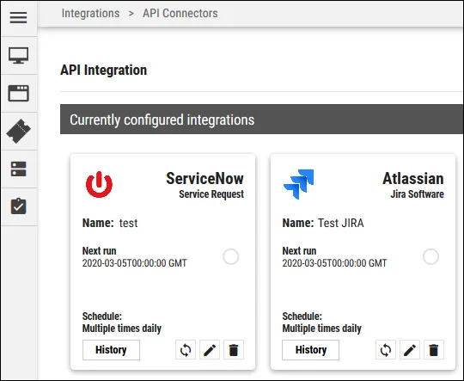Edit the ServiceNow test integration

click(210, 350)
